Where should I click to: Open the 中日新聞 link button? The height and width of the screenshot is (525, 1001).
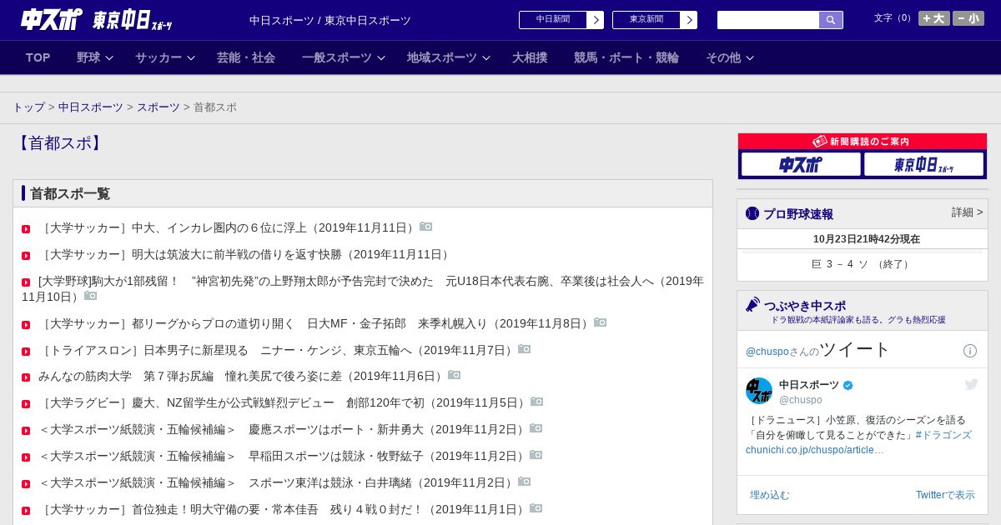[553, 20]
